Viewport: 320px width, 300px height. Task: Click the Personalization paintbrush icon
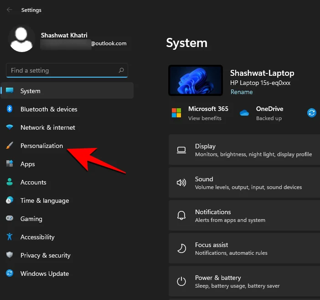tap(10, 145)
